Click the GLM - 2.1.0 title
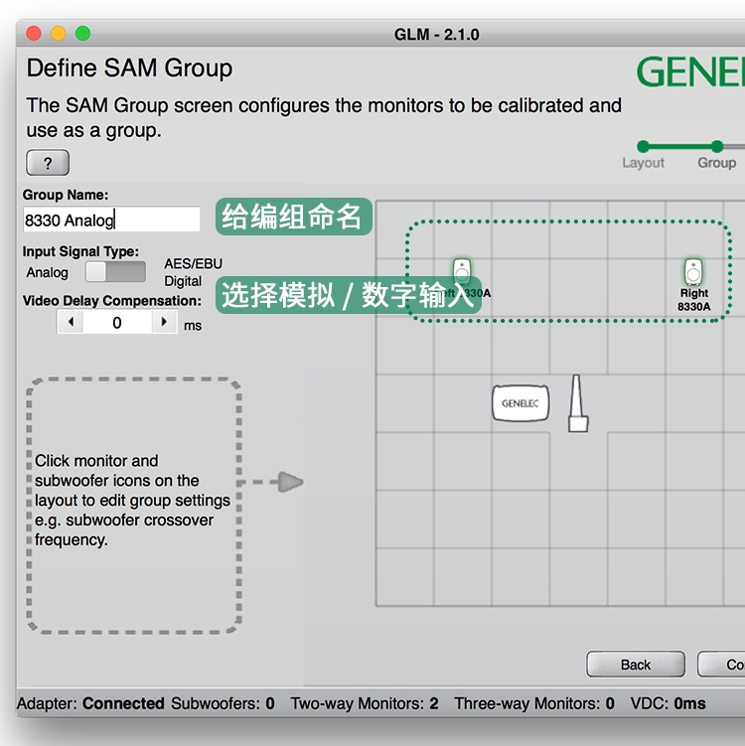This screenshot has height=746, width=745. [x=436, y=34]
